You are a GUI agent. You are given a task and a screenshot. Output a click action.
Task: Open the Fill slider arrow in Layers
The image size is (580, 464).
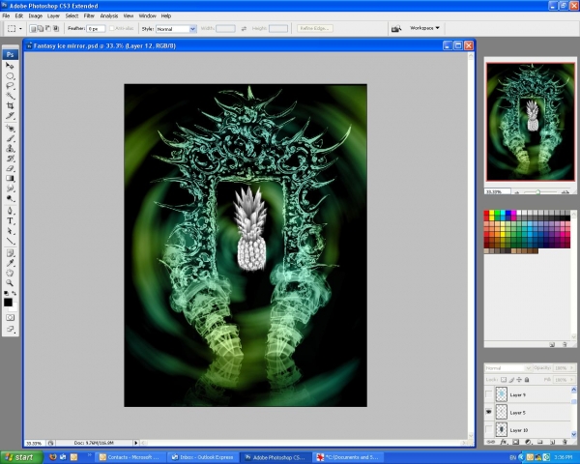tap(571, 380)
